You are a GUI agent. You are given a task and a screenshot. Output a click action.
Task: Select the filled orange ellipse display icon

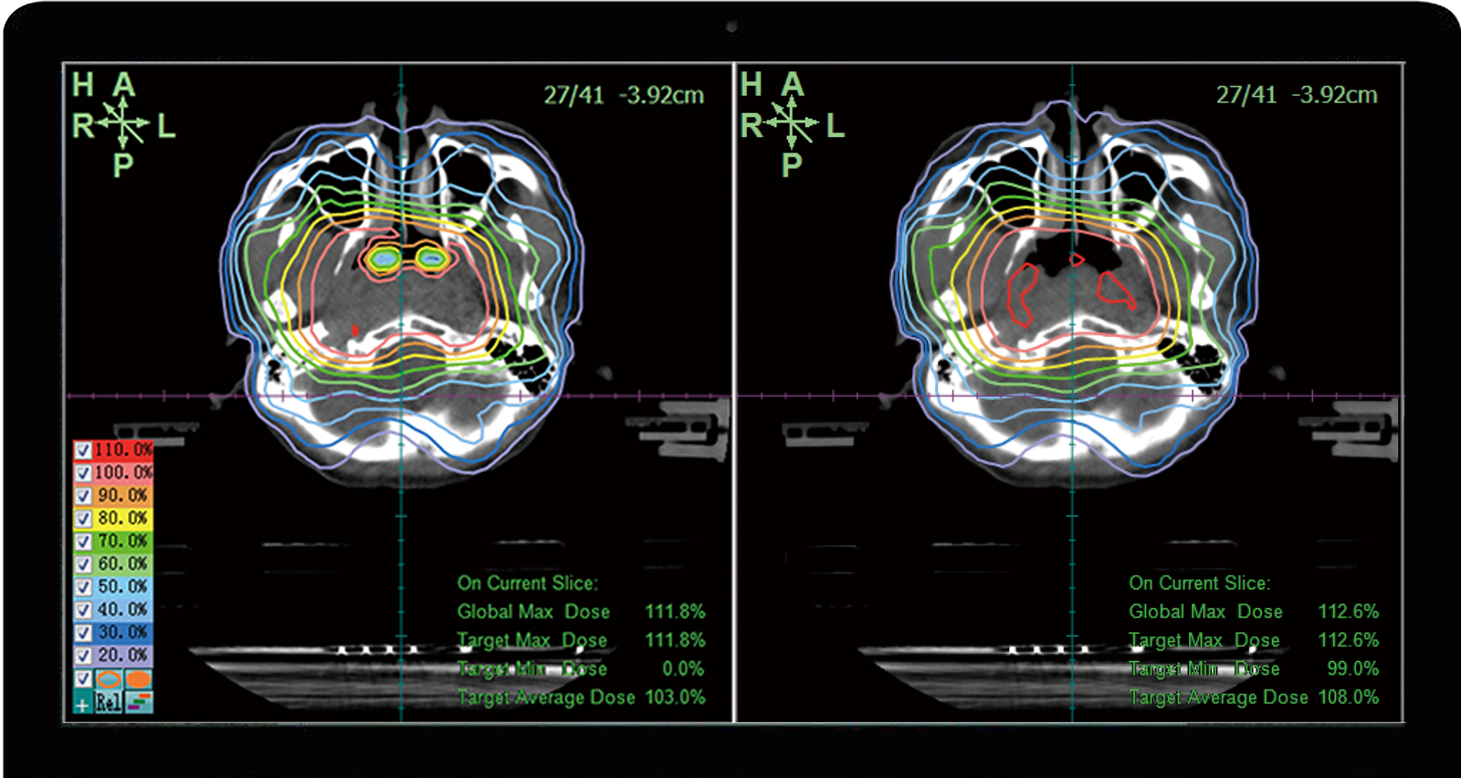(x=139, y=679)
